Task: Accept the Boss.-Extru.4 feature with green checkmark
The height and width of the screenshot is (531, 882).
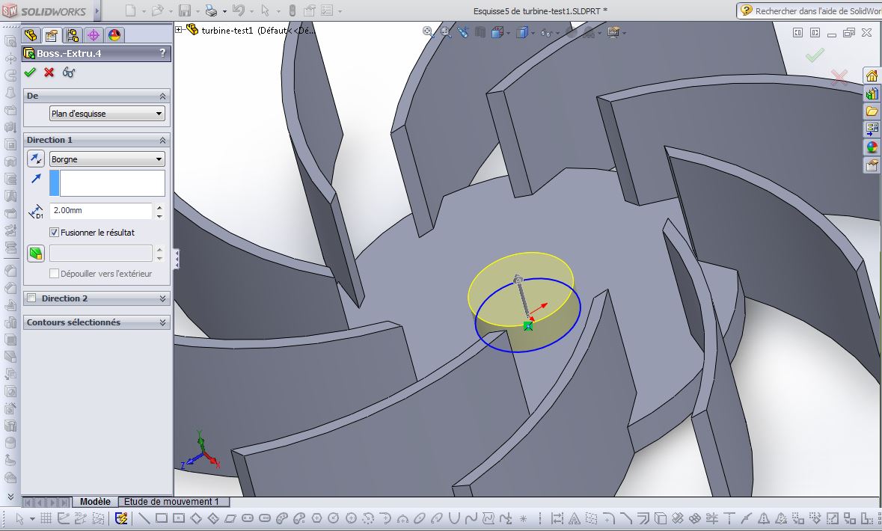Action: point(30,73)
